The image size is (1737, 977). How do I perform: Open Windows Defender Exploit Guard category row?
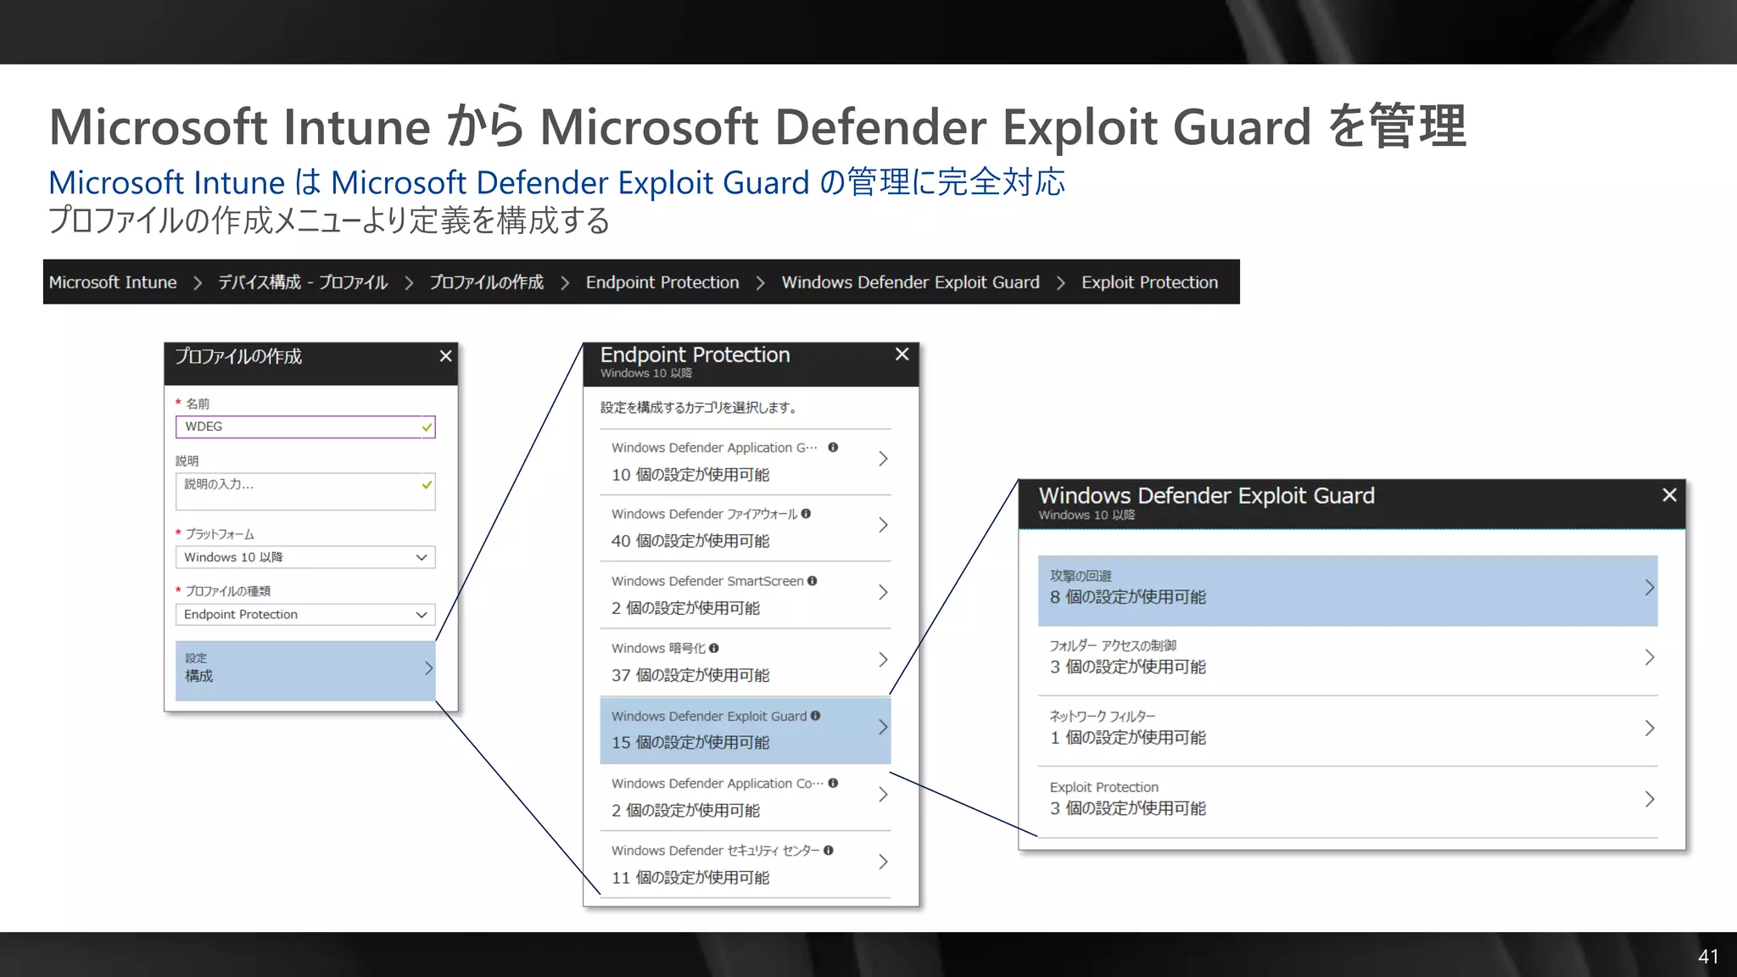point(746,729)
